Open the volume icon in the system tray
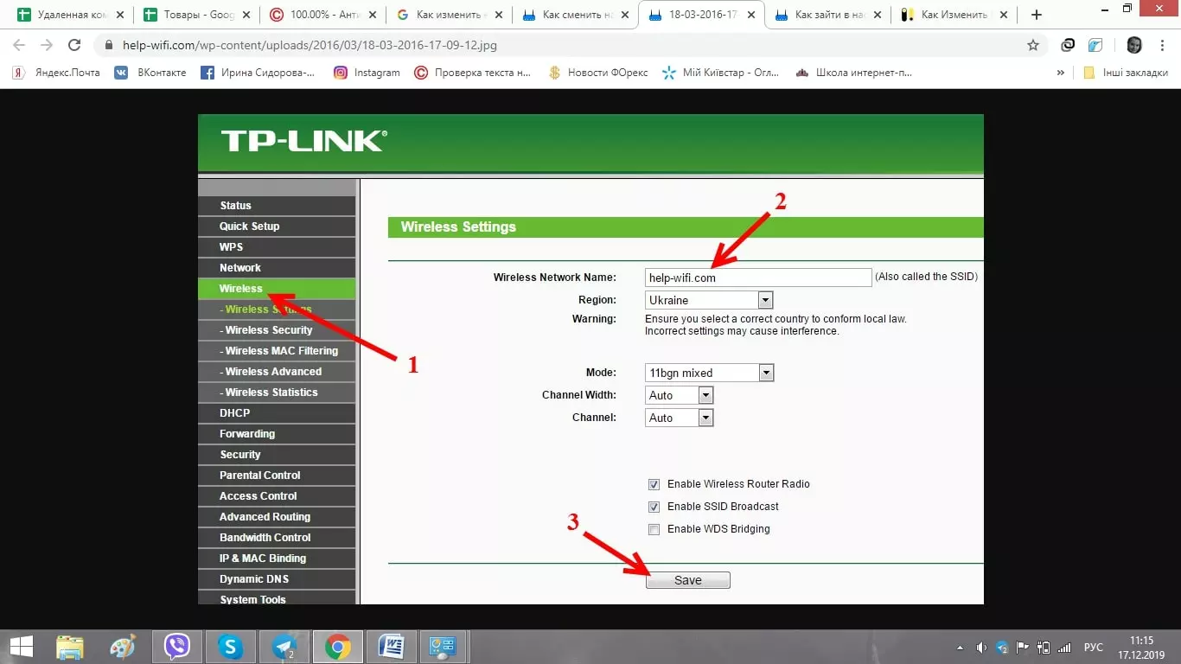The height and width of the screenshot is (664, 1181). coord(981,646)
